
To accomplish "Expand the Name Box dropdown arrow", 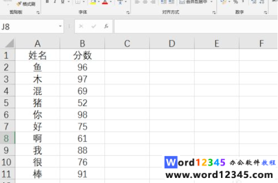I will [60, 26].
